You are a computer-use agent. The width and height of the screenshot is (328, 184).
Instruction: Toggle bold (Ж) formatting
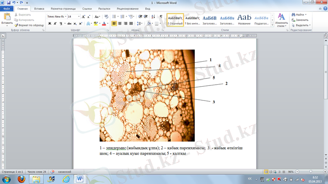(50, 24)
